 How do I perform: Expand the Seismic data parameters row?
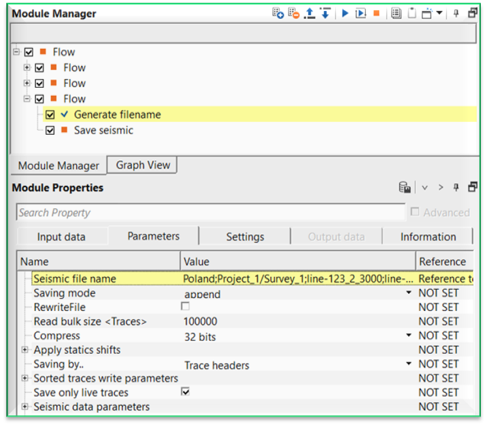tap(25, 407)
